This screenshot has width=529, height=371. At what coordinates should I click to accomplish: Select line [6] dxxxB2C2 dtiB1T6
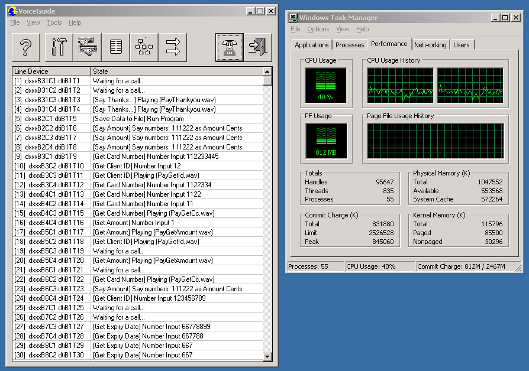click(138, 128)
